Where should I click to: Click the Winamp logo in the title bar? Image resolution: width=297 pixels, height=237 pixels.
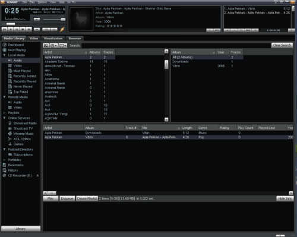pyautogui.click(x=2, y=2)
